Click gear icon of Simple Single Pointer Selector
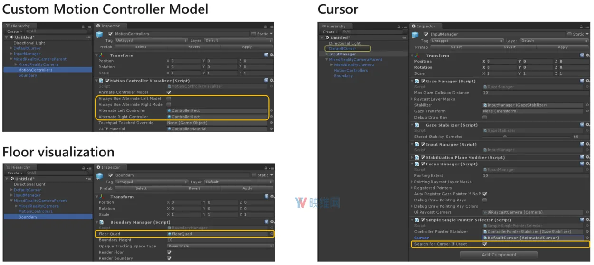 [x=587, y=220]
